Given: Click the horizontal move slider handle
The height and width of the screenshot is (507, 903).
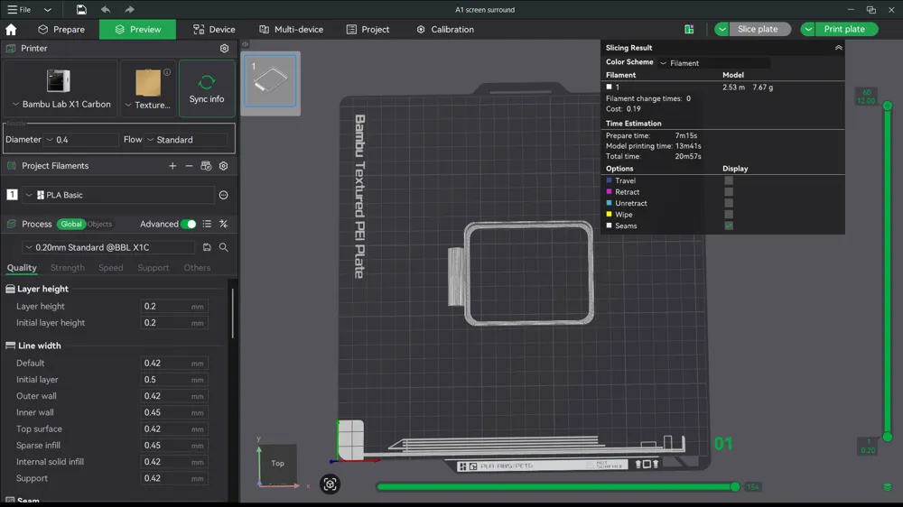Looking at the screenshot, I should pyautogui.click(x=735, y=487).
